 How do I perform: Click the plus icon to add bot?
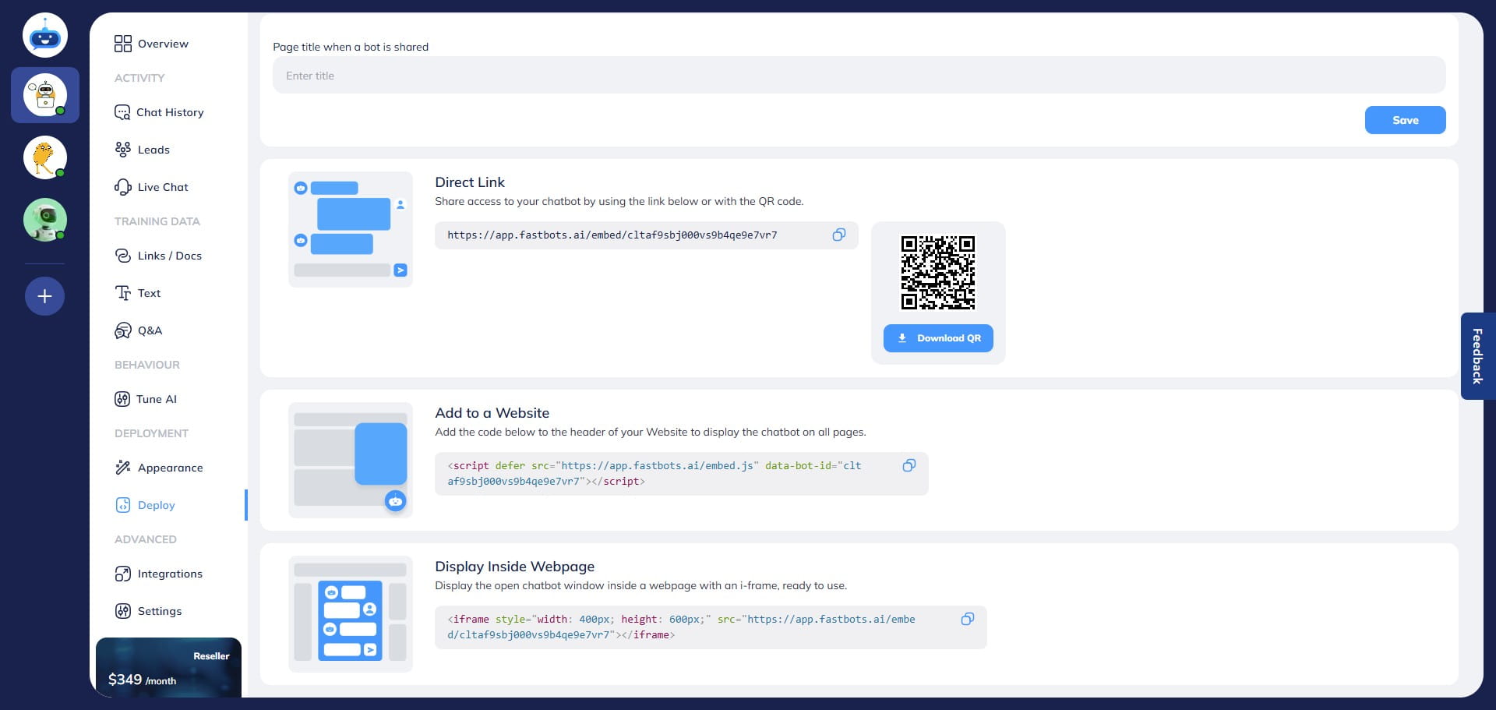click(44, 296)
